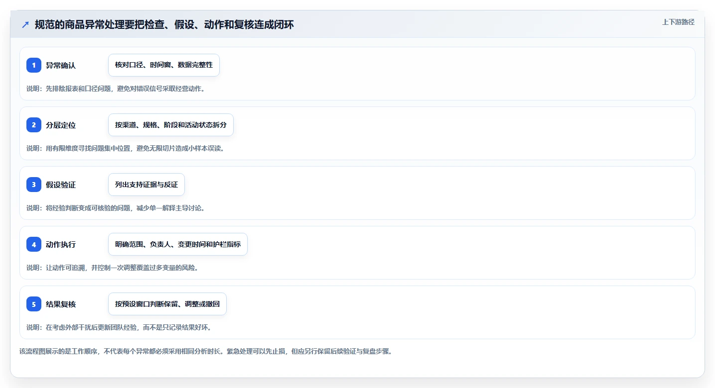Select step number 1 badge

pyautogui.click(x=34, y=65)
